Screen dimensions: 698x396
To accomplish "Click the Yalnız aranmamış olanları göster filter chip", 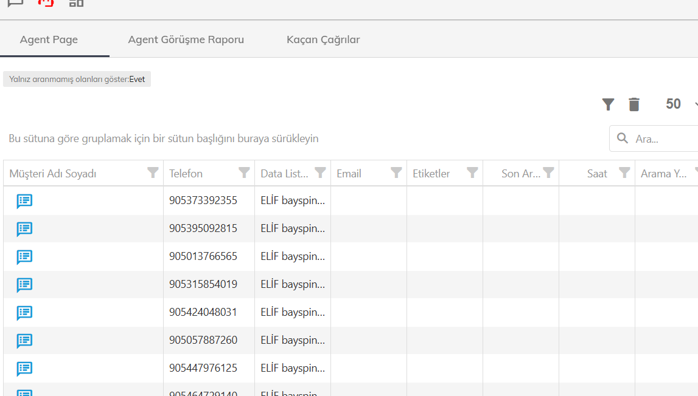I will pyautogui.click(x=77, y=79).
